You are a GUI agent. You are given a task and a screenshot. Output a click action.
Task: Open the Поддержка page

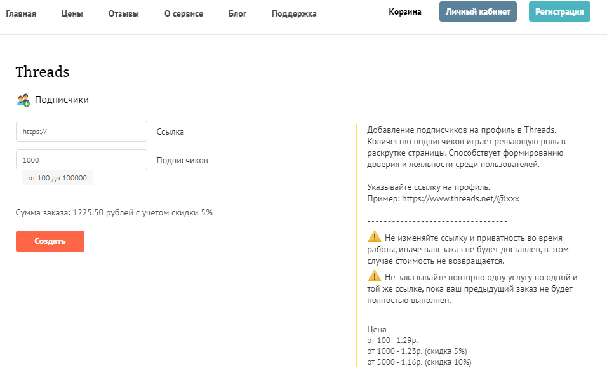pos(294,13)
